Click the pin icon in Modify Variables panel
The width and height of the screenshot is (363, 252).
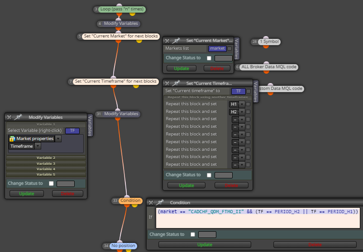pos(18,117)
